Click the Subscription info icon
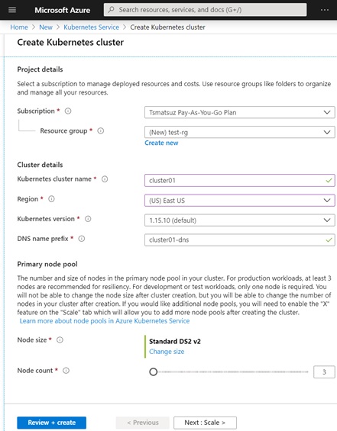The height and width of the screenshot is (431, 337). point(68,111)
